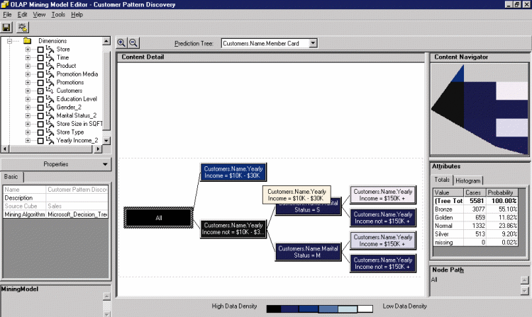Uncheck the Customers dimension checkbox
532x317 pixels.
[40, 91]
